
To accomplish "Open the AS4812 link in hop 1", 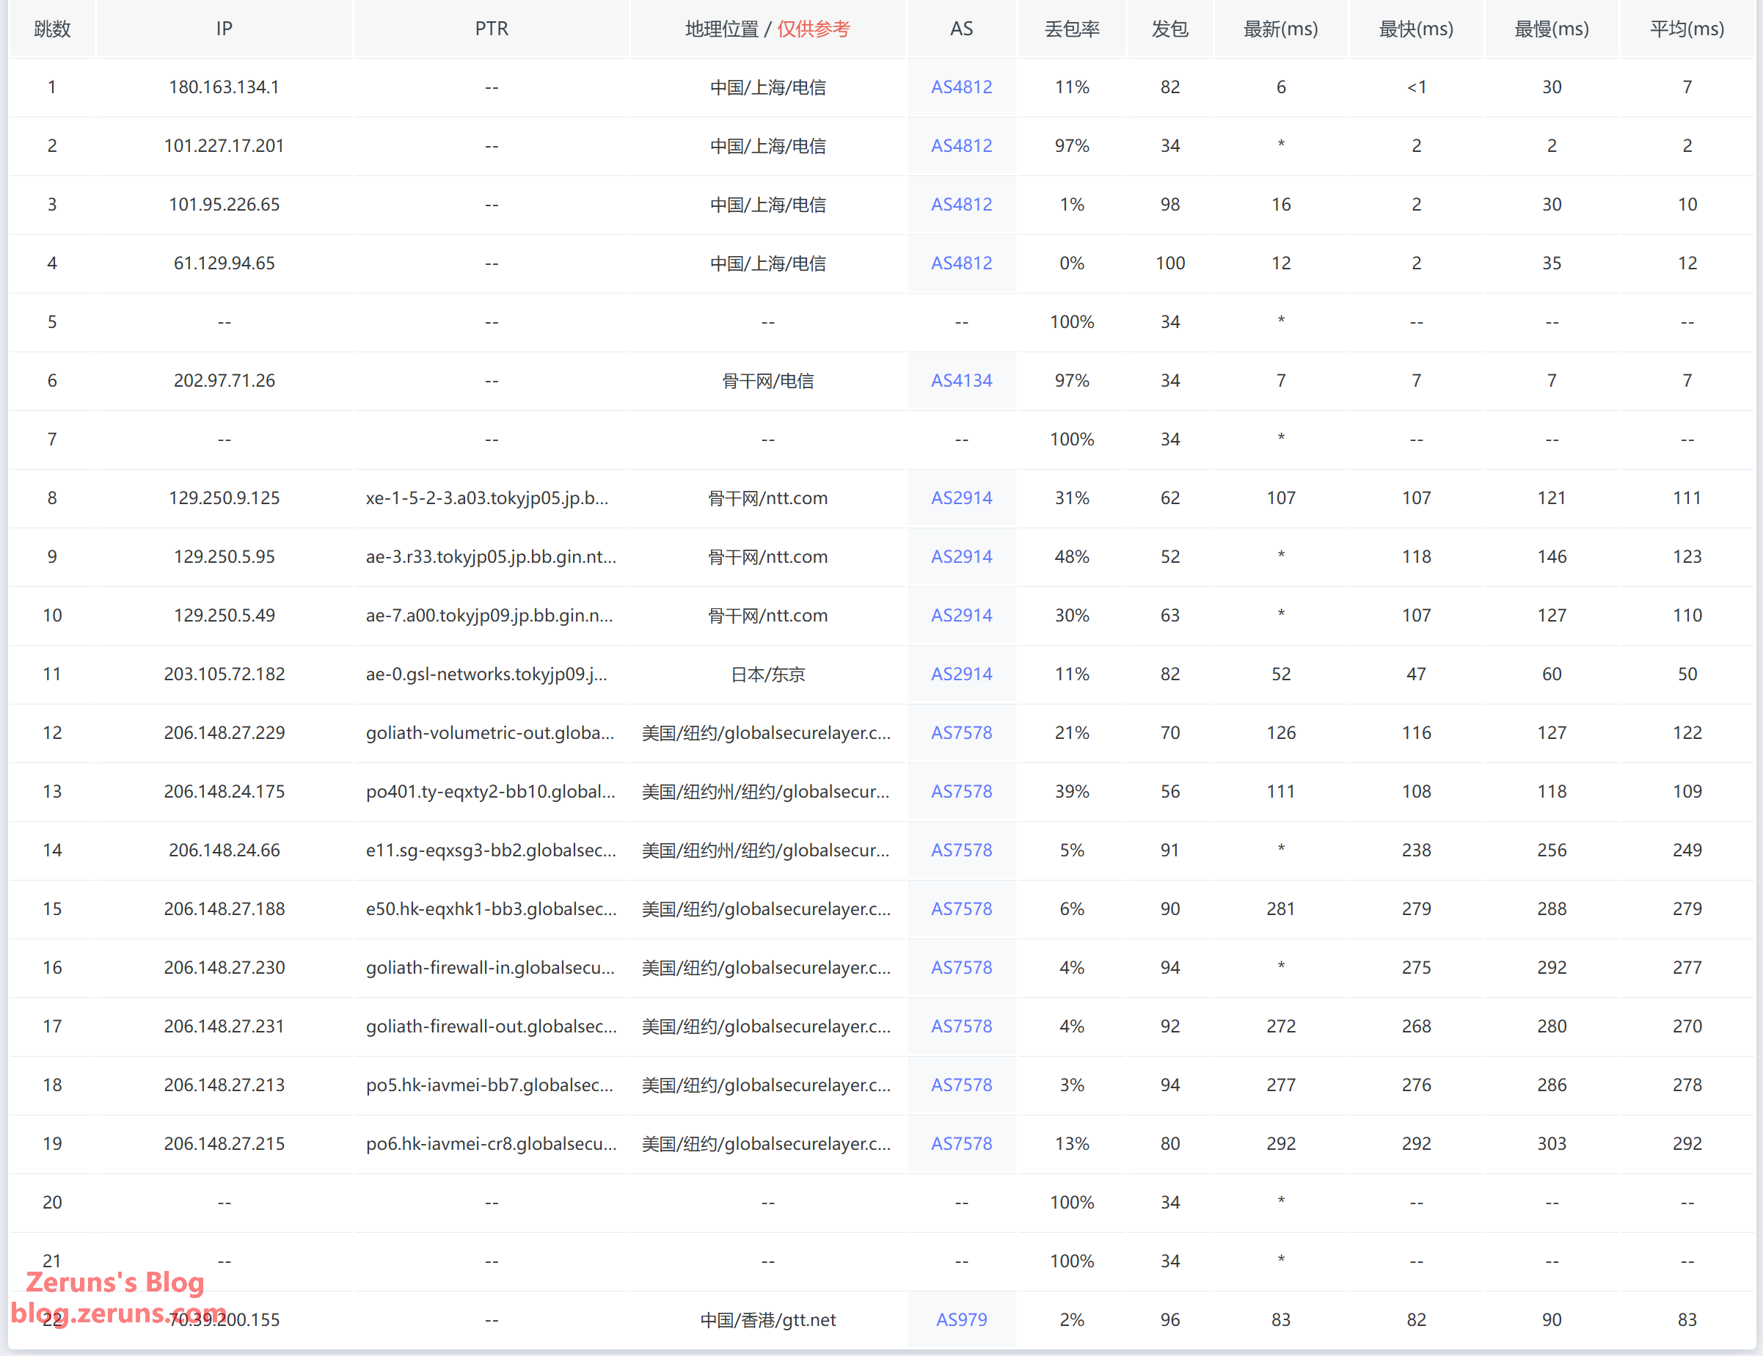I will (x=960, y=87).
